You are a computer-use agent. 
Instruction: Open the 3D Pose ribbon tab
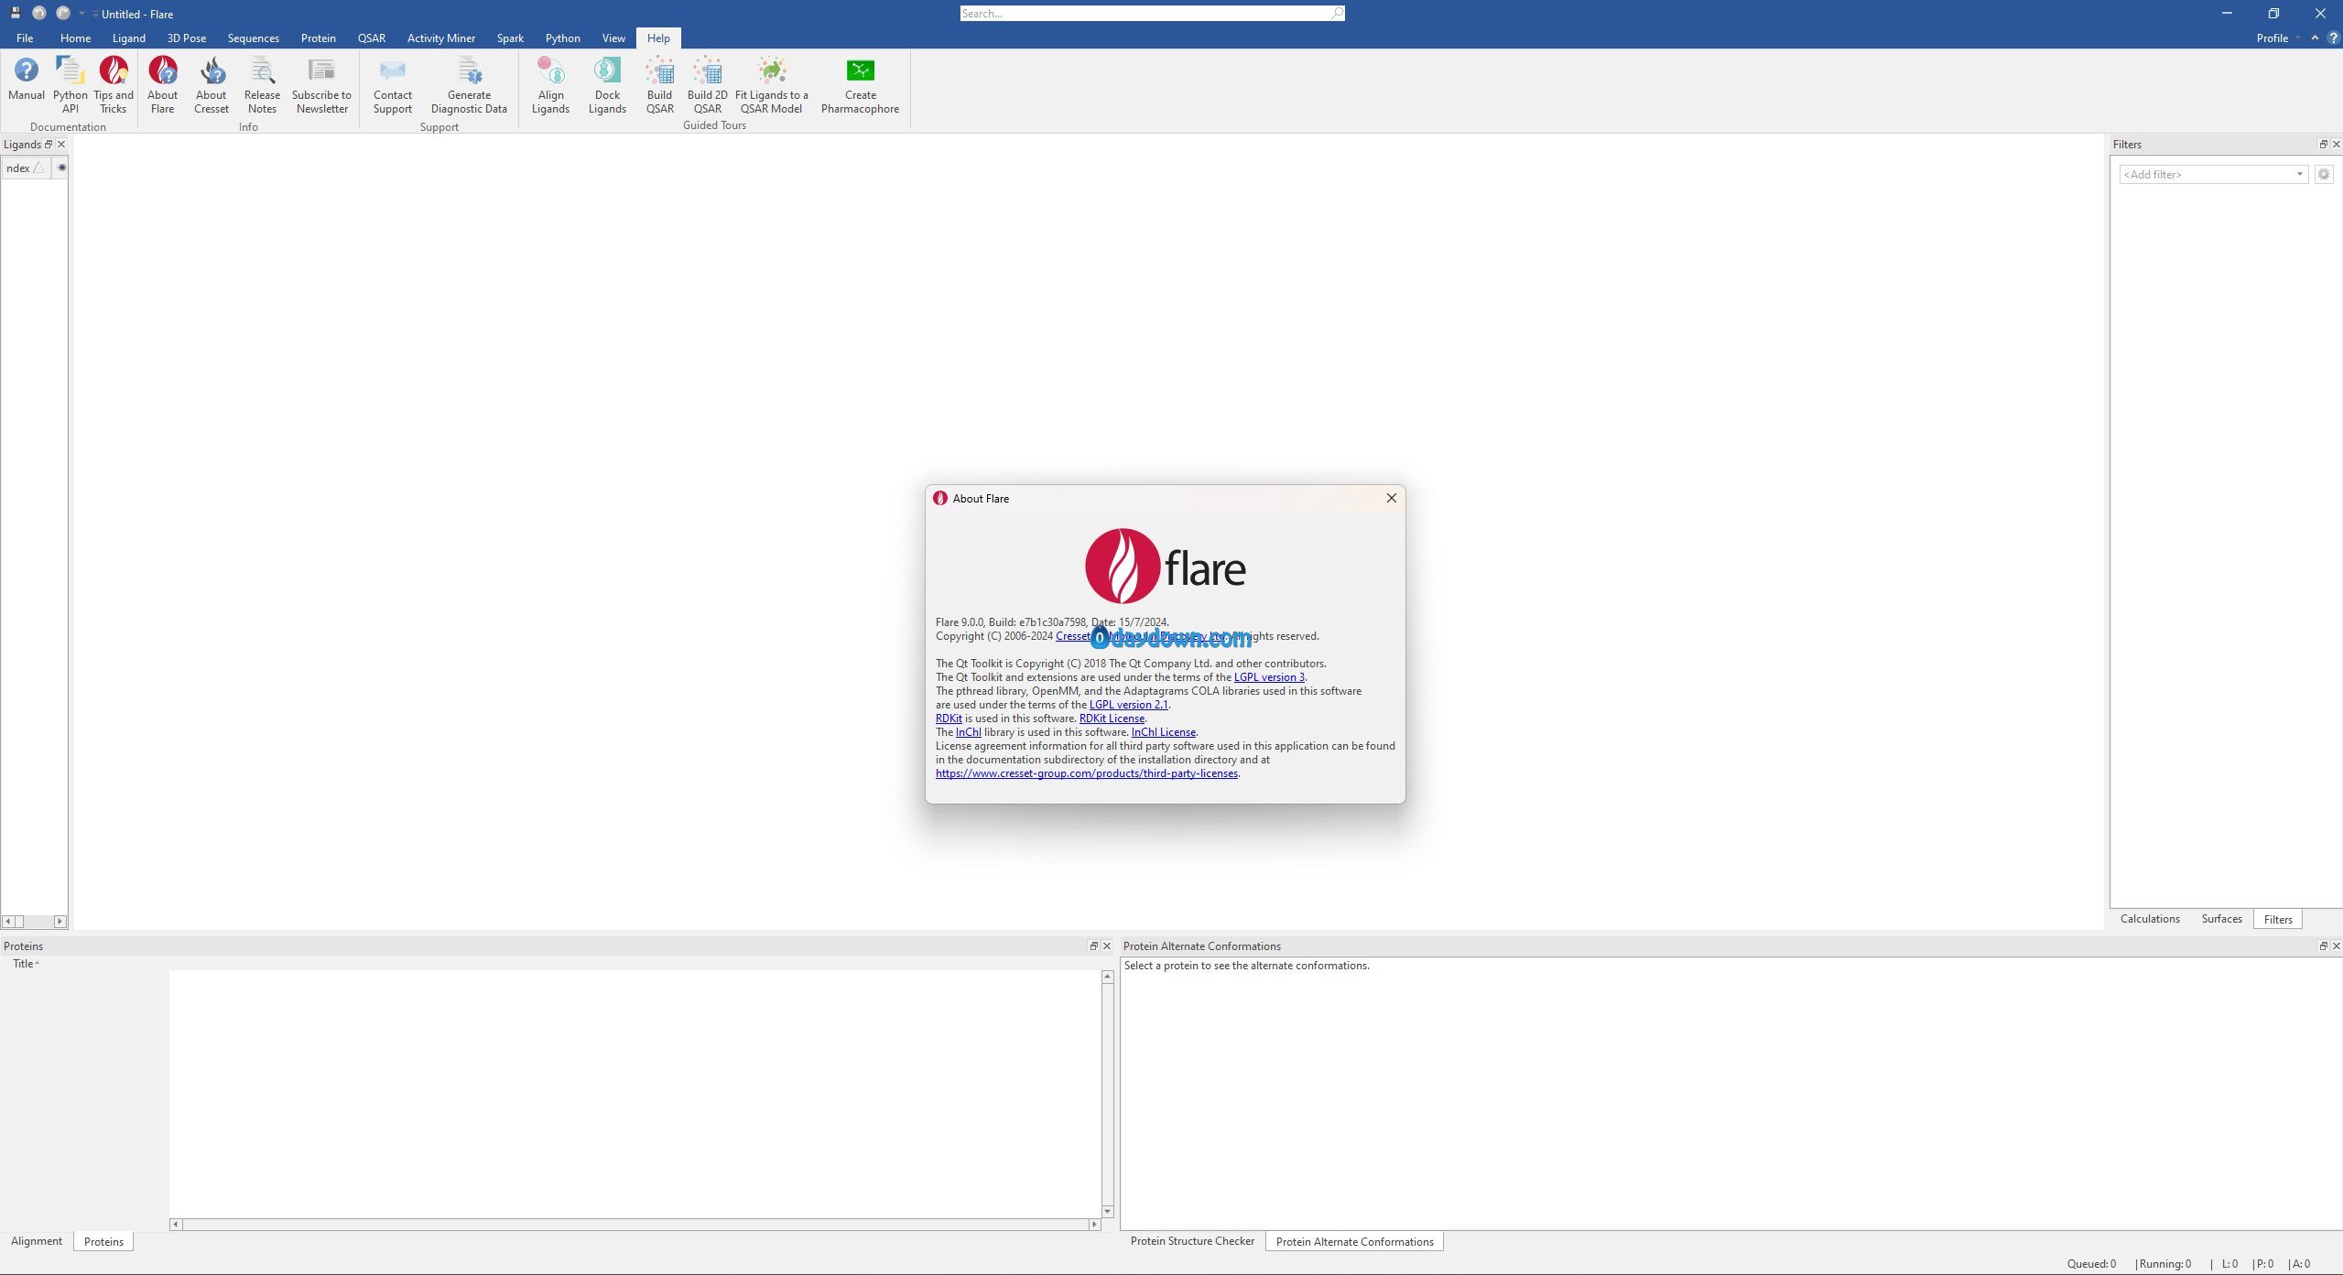point(186,38)
